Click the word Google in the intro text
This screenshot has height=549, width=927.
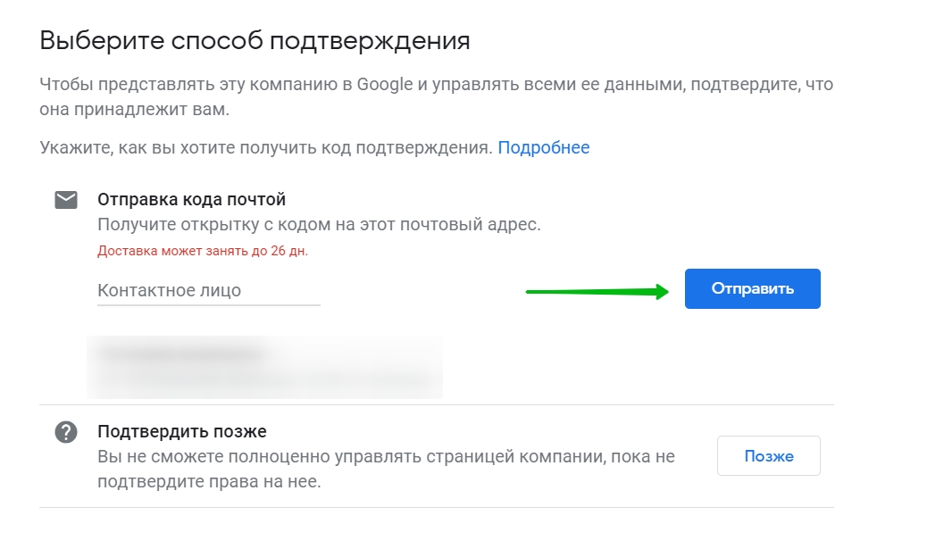coord(384,85)
